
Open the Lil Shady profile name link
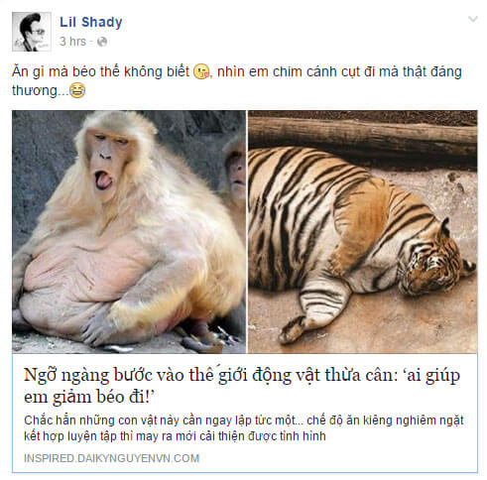(91, 22)
